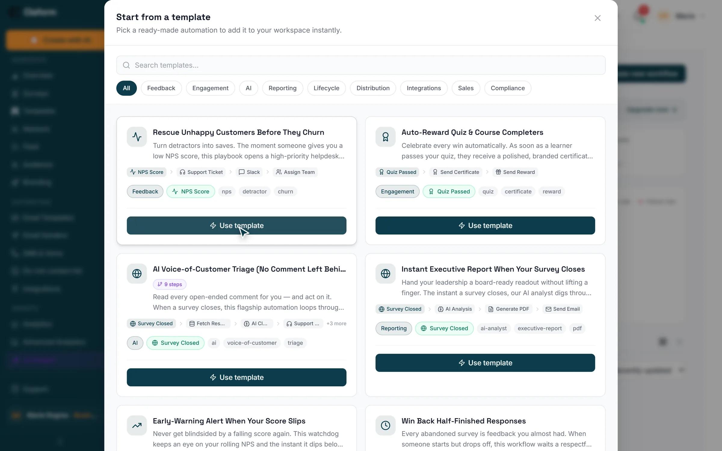Click the globe icon on the Instant Executive Report card
The height and width of the screenshot is (451, 722).
tap(385, 274)
